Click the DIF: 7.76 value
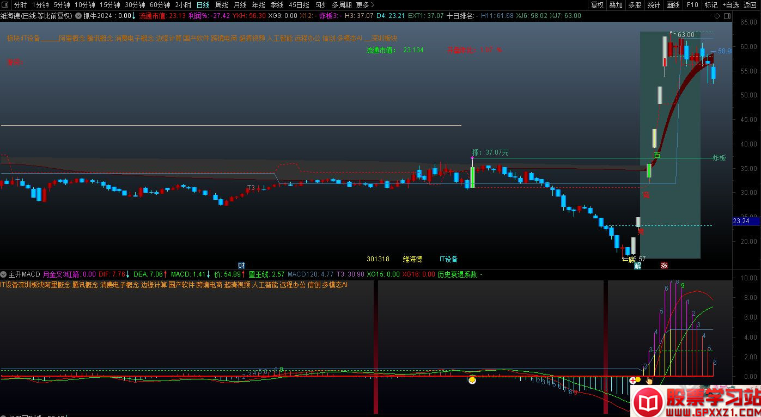 pos(112,274)
